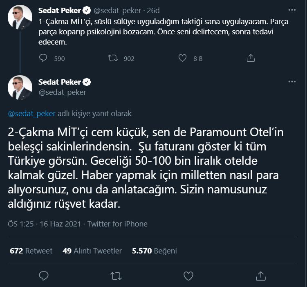Share the main tweet using bottom share icon
The image size is (307, 287).
pyautogui.click(x=260, y=276)
